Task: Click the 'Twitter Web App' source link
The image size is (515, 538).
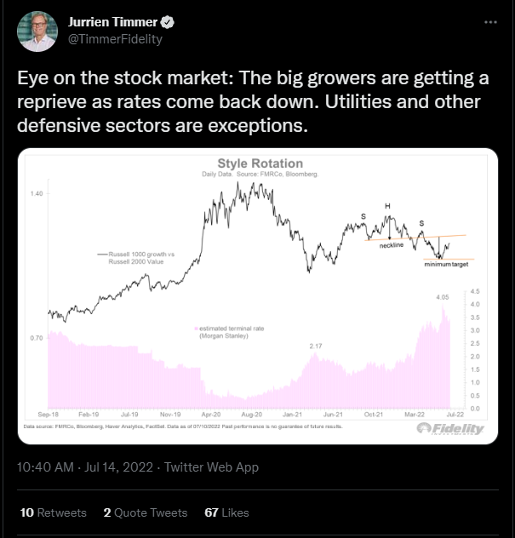Action: (211, 467)
